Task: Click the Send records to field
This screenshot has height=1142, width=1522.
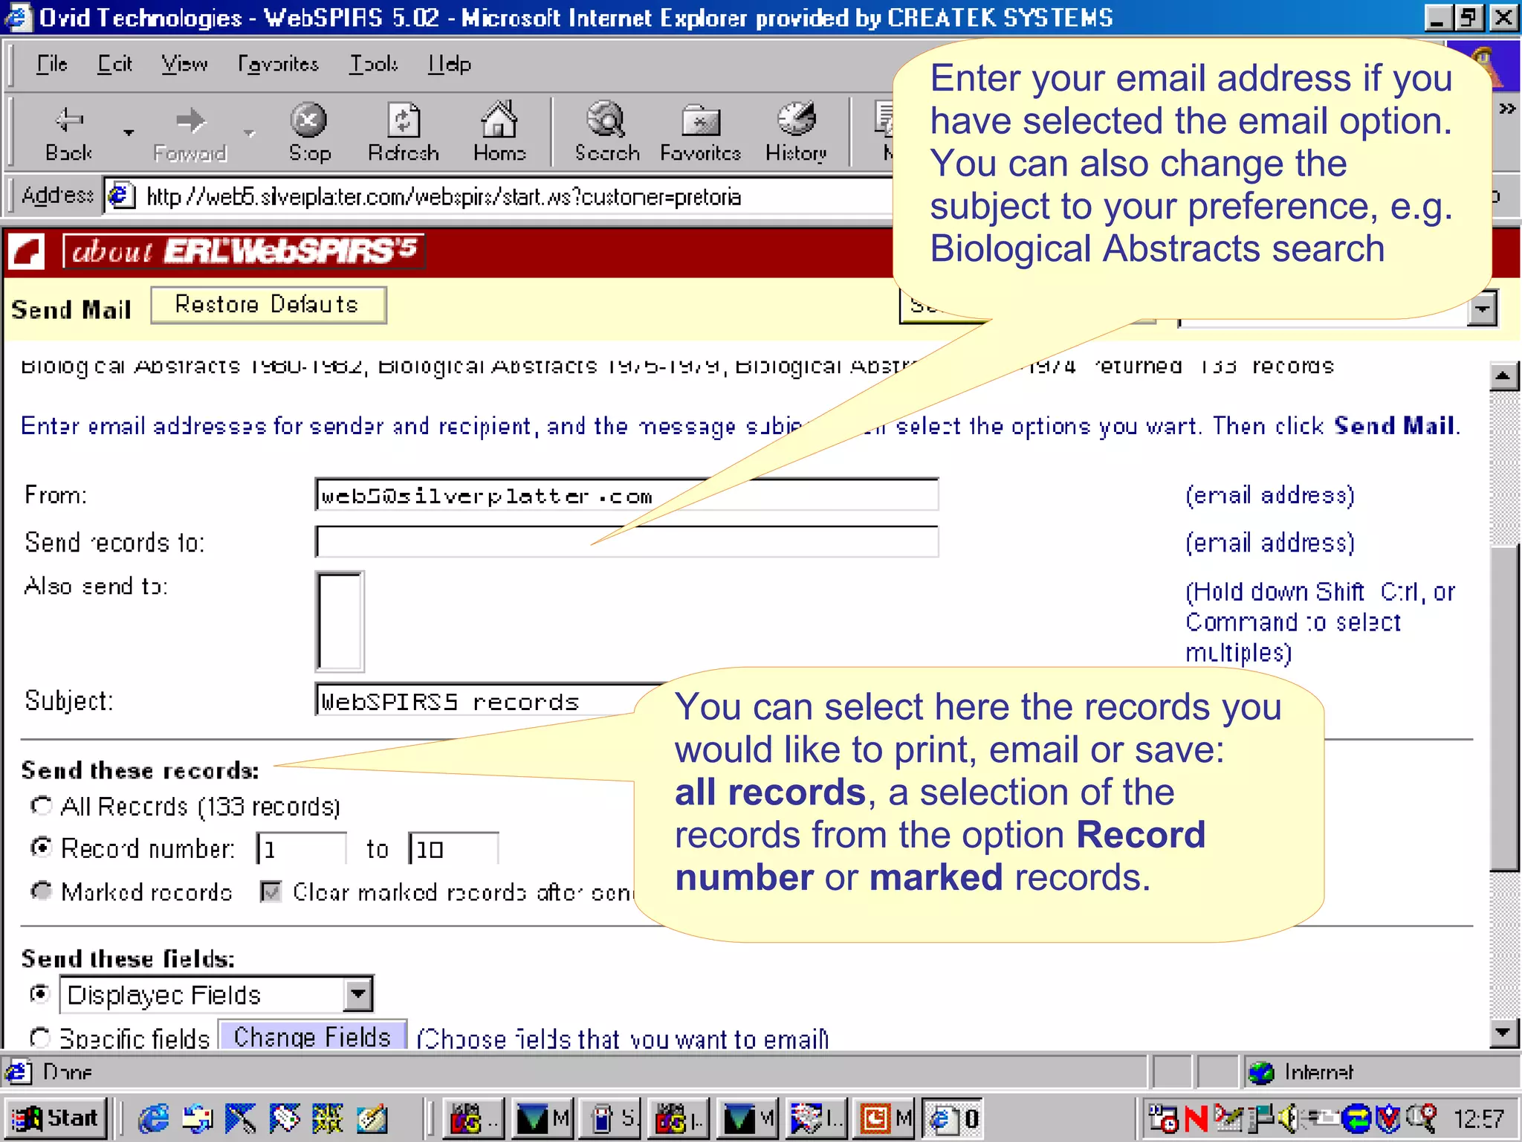Action: pos(626,542)
